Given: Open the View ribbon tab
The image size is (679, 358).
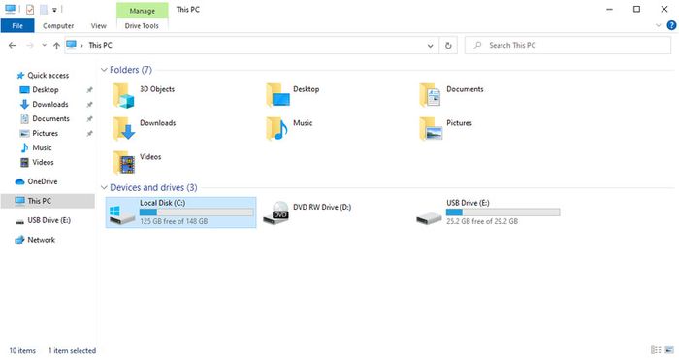Looking at the screenshot, I should point(98,25).
